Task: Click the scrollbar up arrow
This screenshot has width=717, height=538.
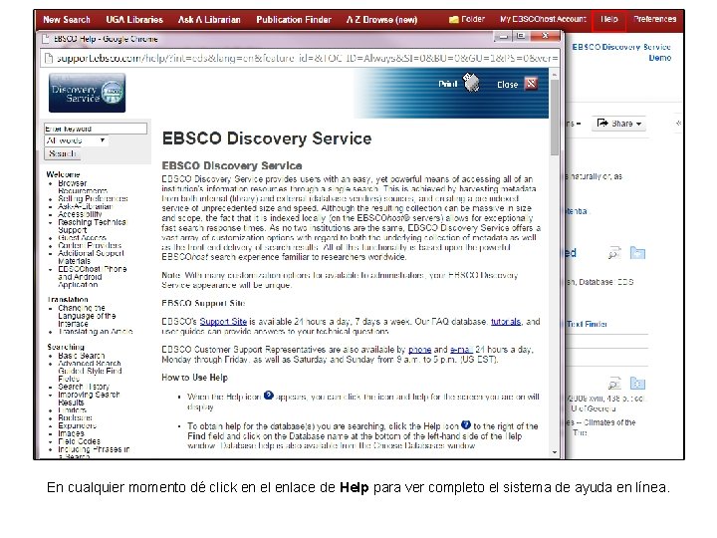Action: click(x=555, y=75)
